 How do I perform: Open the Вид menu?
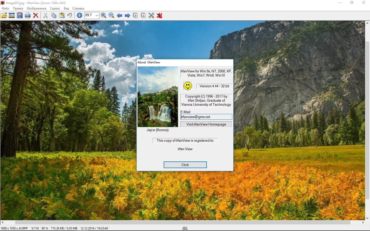coord(66,8)
